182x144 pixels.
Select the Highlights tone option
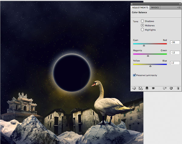(142, 30)
